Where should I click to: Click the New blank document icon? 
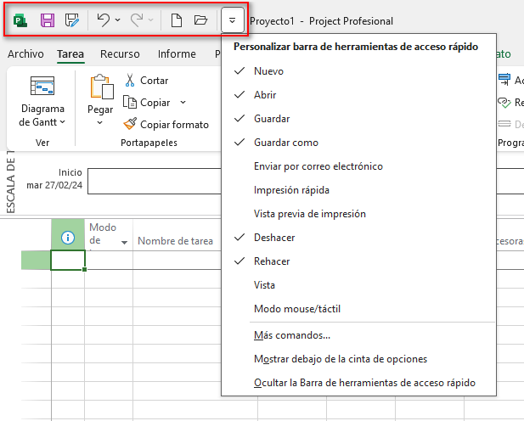click(177, 20)
